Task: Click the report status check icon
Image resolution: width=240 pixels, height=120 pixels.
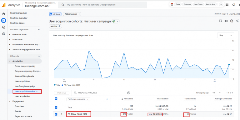Action: pos(113,22)
